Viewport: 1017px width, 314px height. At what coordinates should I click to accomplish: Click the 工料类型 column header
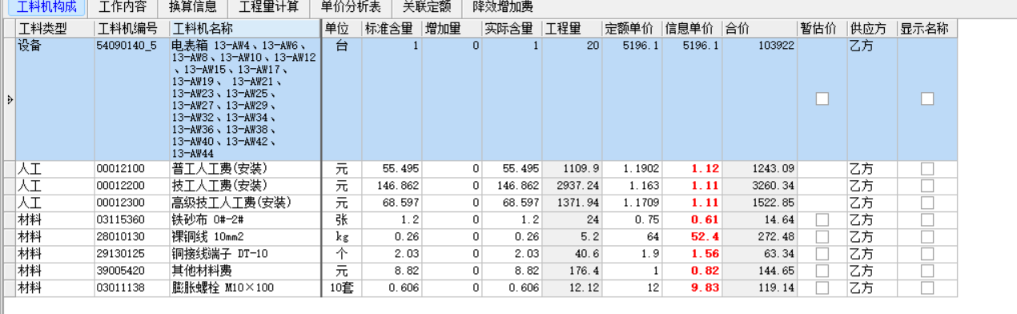tap(54, 29)
